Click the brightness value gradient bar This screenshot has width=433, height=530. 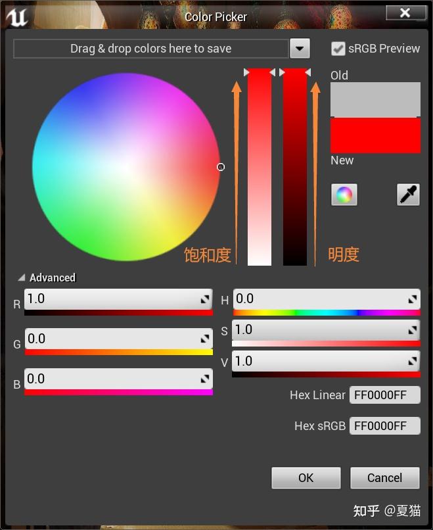(x=295, y=168)
